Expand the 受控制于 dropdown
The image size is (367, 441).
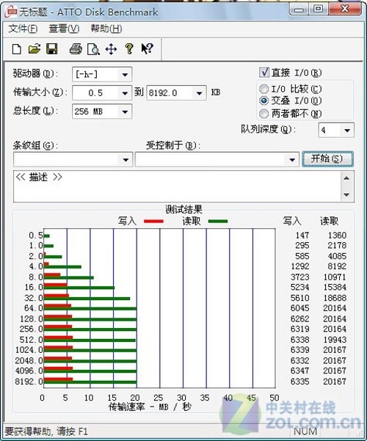pyautogui.click(x=292, y=160)
